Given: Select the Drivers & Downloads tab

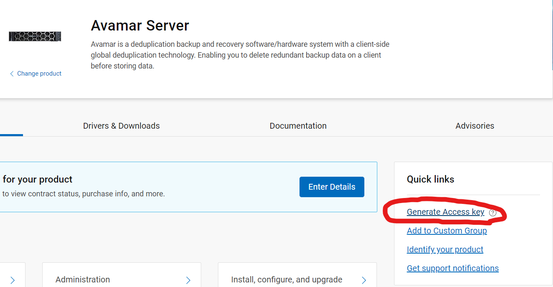Looking at the screenshot, I should tap(121, 126).
